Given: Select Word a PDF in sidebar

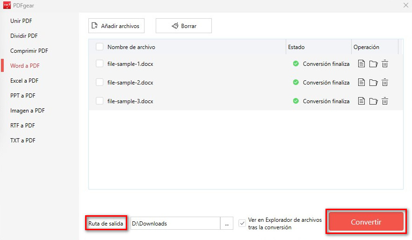Looking at the screenshot, I should pos(25,65).
